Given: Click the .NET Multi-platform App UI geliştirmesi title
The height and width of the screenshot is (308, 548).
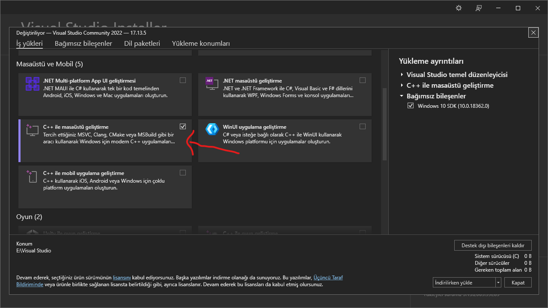Looking at the screenshot, I should (89, 80).
